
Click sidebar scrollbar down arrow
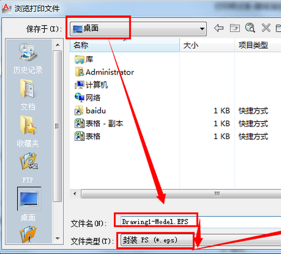point(57,238)
